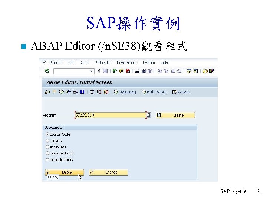Viewport: 267px width, 200px height.
Task: Click the Delete trash can icon
Action: (x=92, y=92)
